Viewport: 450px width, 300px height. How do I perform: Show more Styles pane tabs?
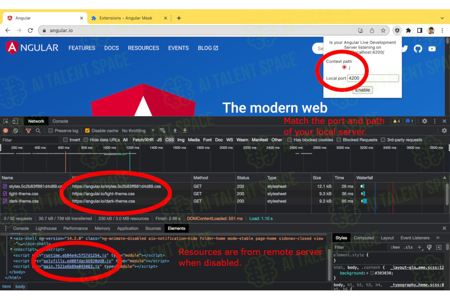pyautogui.click(x=438, y=238)
